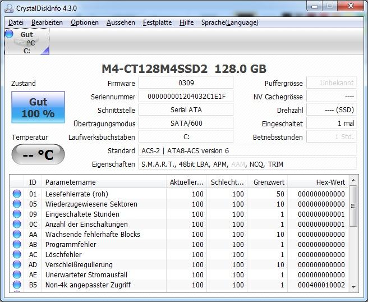Click the Puffergrösse field Unbekannt
Screen dimensions: 368x302
pyautogui.click(x=332, y=83)
